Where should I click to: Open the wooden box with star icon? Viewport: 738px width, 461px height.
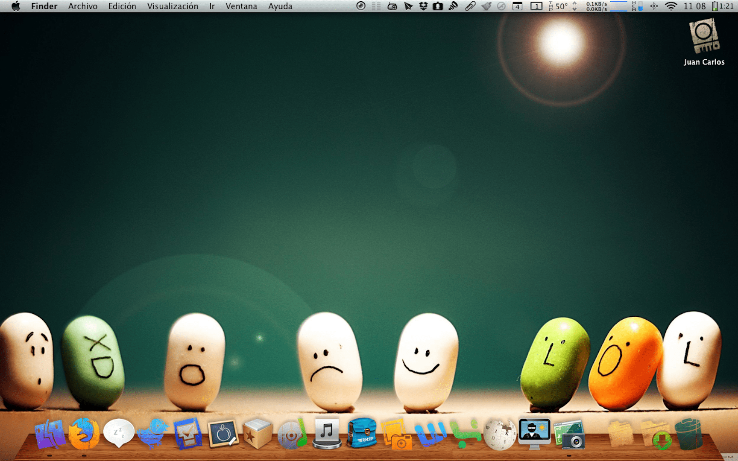(x=257, y=434)
